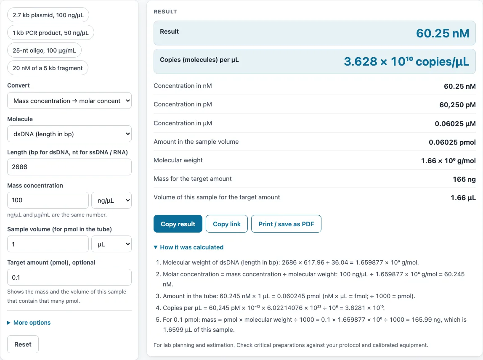Click the 3.628 × 10¹⁰ copies/µL value
483x360 pixels.
tap(406, 61)
